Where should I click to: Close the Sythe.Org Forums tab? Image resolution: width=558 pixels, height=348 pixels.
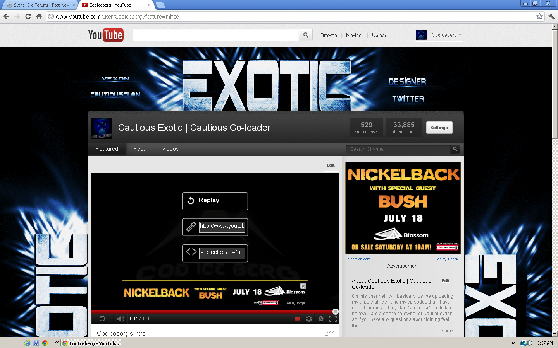click(74, 5)
